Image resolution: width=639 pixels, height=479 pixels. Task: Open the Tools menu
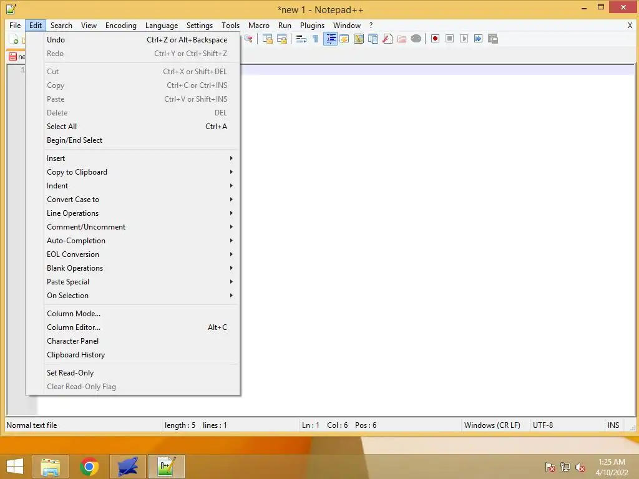tap(231, 25)
